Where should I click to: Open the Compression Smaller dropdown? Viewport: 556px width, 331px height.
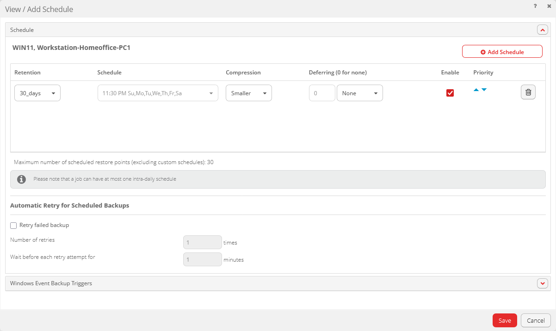[x=249, y=93]
